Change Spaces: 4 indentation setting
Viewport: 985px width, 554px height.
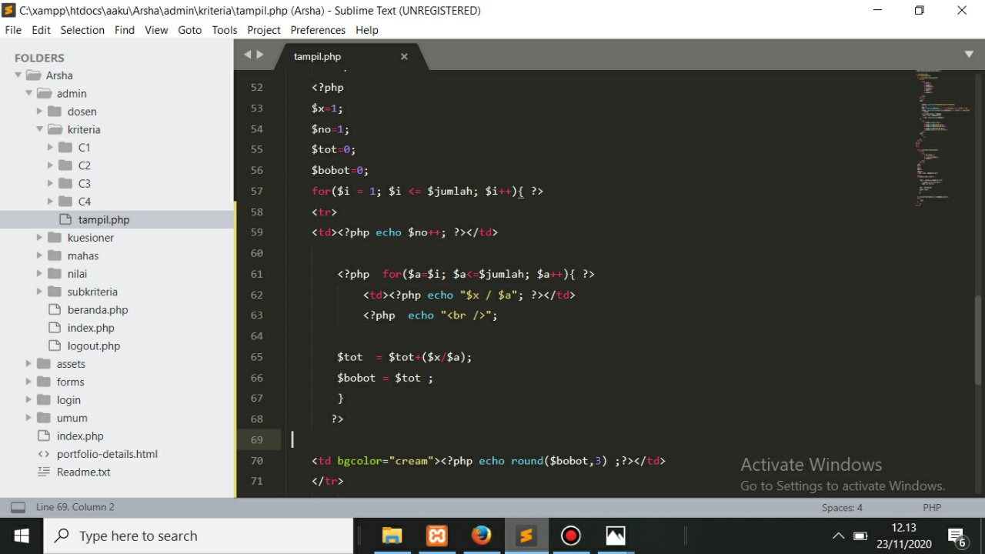pyautogui.click(x=842, y=508)
